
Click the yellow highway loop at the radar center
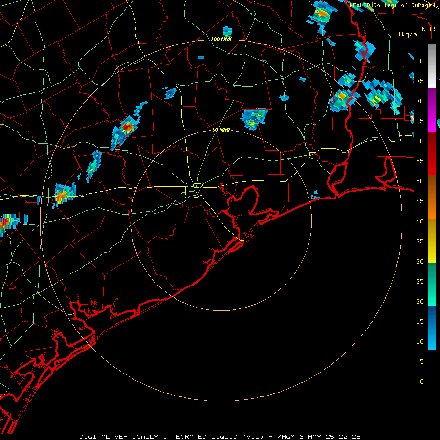(194, 190)
